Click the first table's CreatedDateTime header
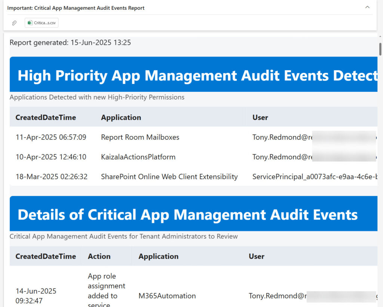 click(x=46, y=117)
